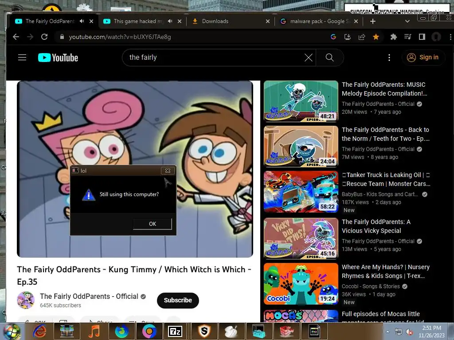This screenshot has height=340, width=454.
Task: Open the MUSIC Melody Episode Compilation thumbnail
Action: (301, 101)
